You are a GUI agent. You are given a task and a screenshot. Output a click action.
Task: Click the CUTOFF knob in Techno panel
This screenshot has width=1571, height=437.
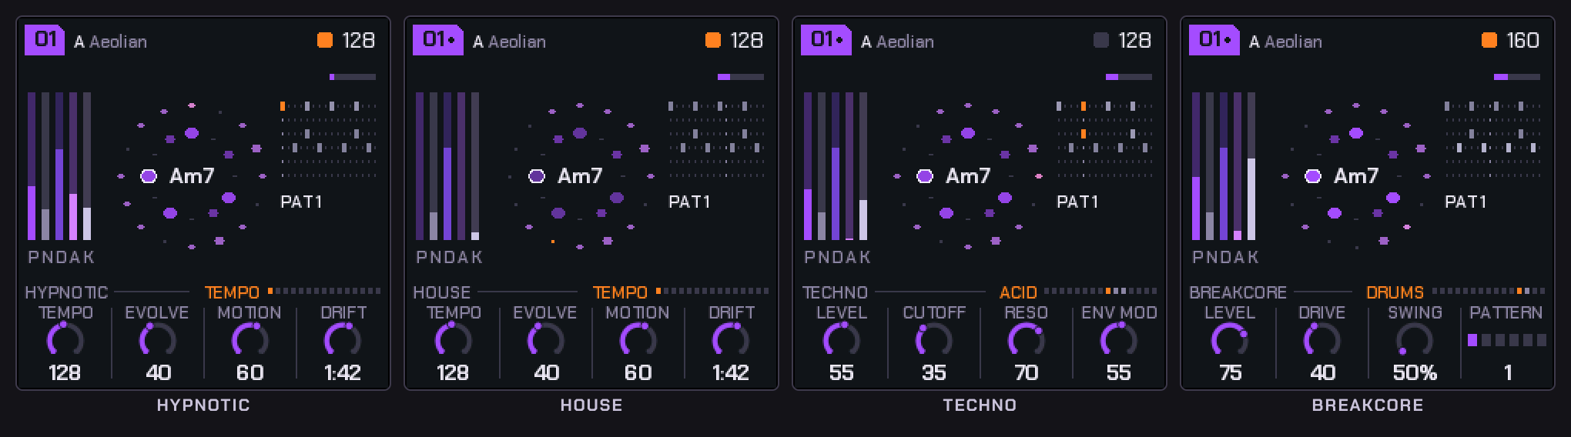934,339
